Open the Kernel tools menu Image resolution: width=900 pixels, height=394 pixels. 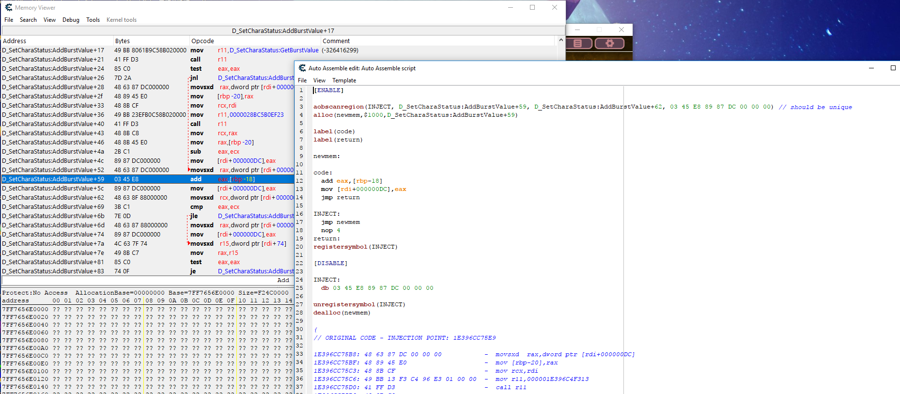[122, 20]
